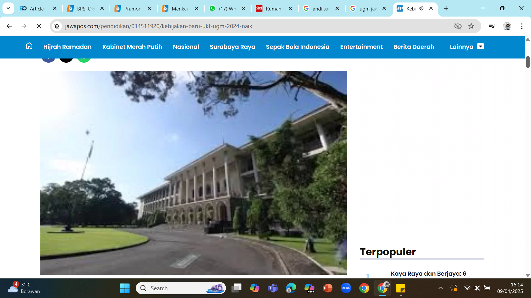The width and height of the screenshot is (531, 298).
Task: Go back to the previous page
Action: [x=9, y=26]
